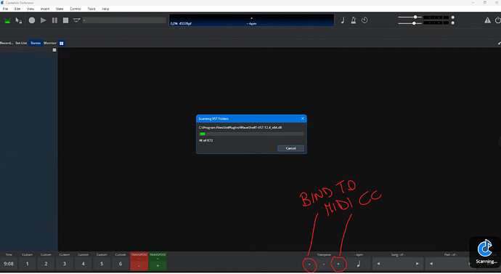Switch to the States tab
Viewport: 501px width, 274px height.
point(36,43)
